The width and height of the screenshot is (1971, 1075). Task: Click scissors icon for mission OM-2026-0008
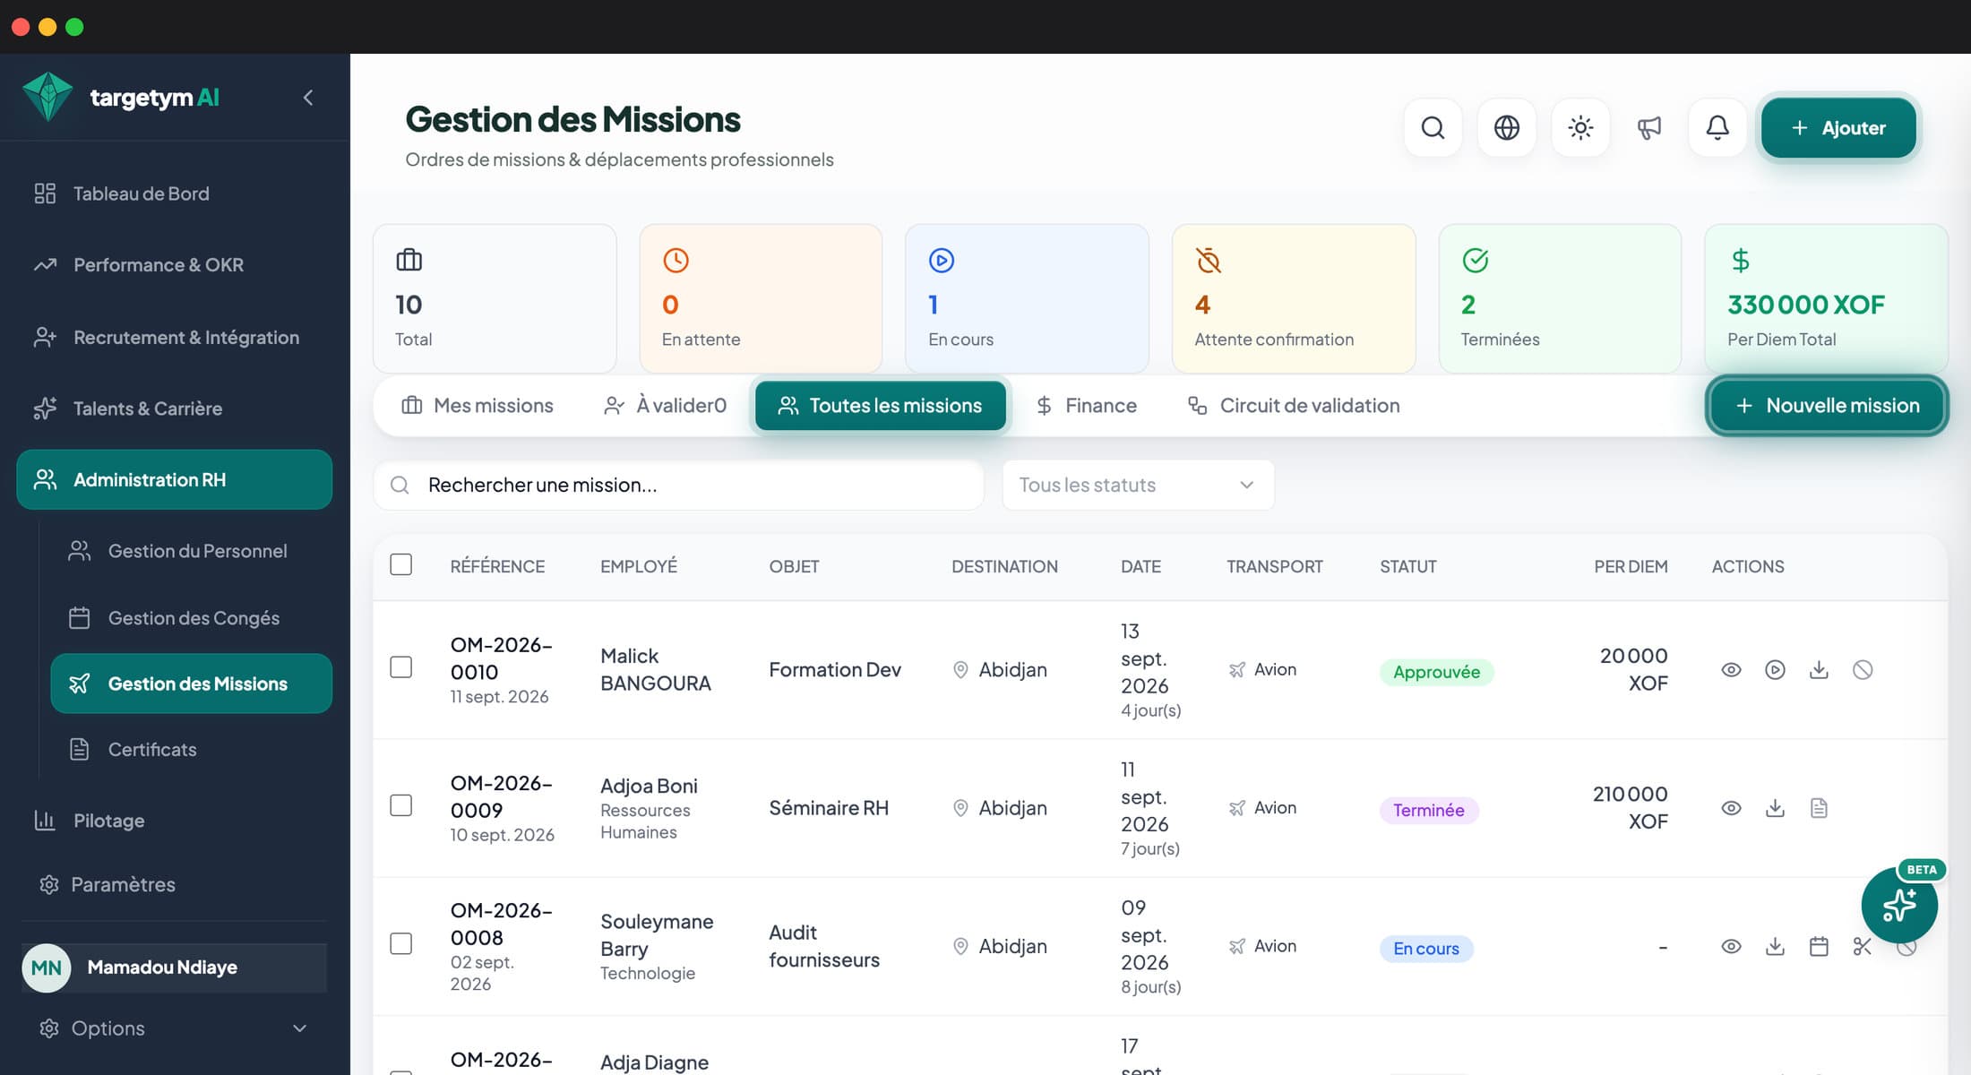pyautogui.click(x=1863, y=946)
